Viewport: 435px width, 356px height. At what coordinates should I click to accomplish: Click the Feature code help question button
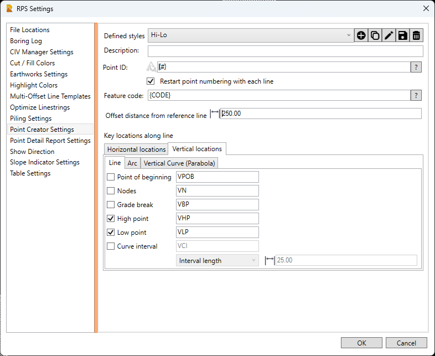[416, 96]
